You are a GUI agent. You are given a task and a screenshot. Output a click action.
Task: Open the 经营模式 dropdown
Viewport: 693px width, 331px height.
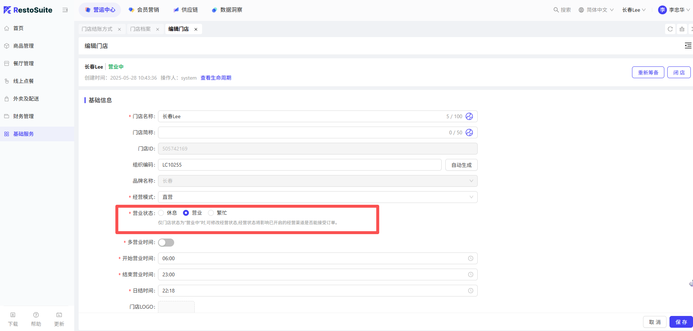[x=317, y=197]
